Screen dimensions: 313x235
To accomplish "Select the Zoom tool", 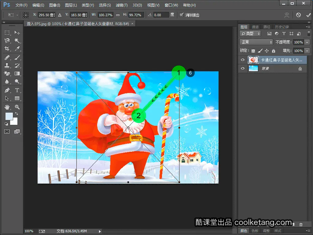I will click(x=17, y=107).
